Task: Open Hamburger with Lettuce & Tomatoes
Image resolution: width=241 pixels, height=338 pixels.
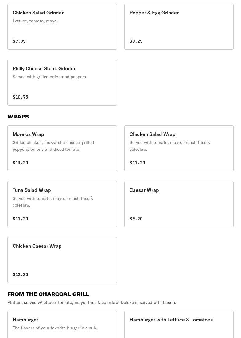Action: click(171, 320)
